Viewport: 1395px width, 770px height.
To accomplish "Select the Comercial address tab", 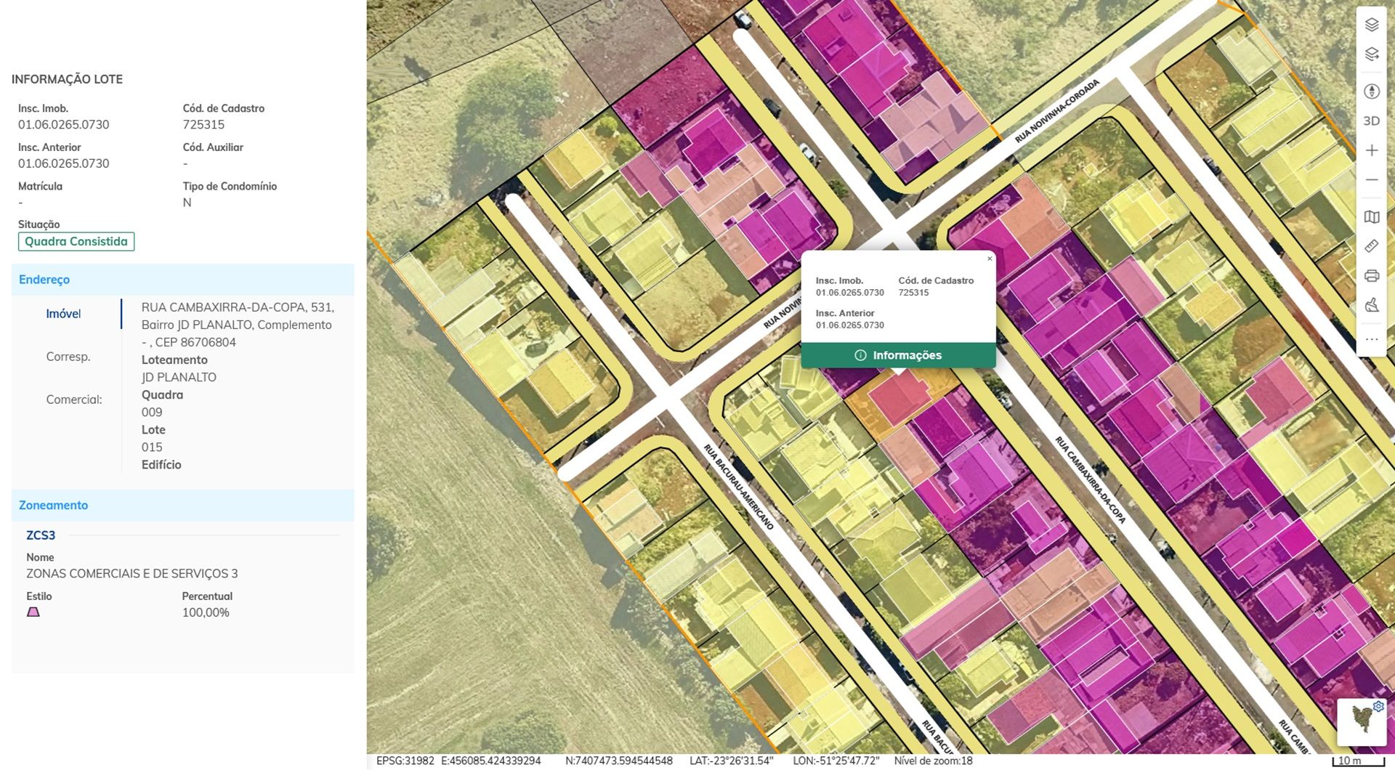I will (74, 400).
